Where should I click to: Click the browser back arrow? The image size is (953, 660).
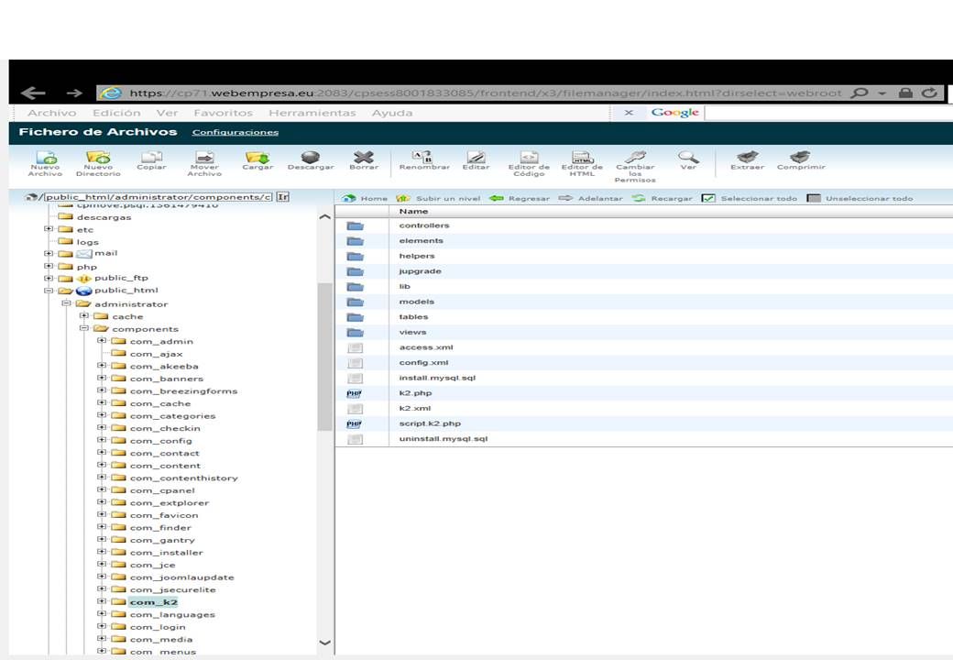[x=33, y=93]
